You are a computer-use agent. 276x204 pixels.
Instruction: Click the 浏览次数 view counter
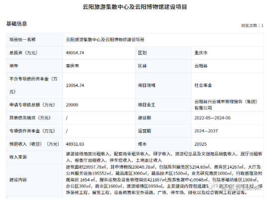252,25
